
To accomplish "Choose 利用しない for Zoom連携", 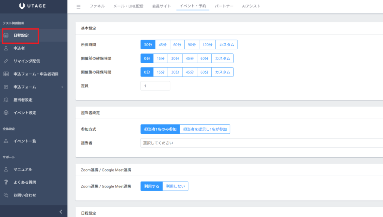I will pyautogui.click(x=175, y=186).
